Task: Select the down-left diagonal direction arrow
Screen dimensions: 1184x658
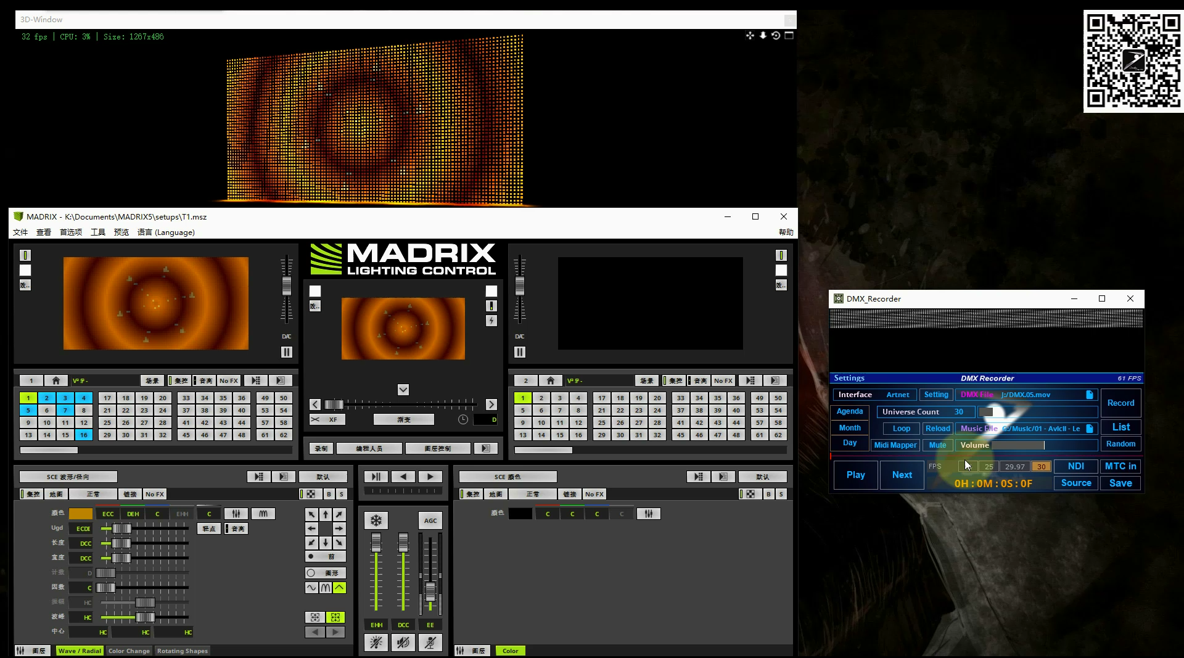Action: [x=312, y=543]
